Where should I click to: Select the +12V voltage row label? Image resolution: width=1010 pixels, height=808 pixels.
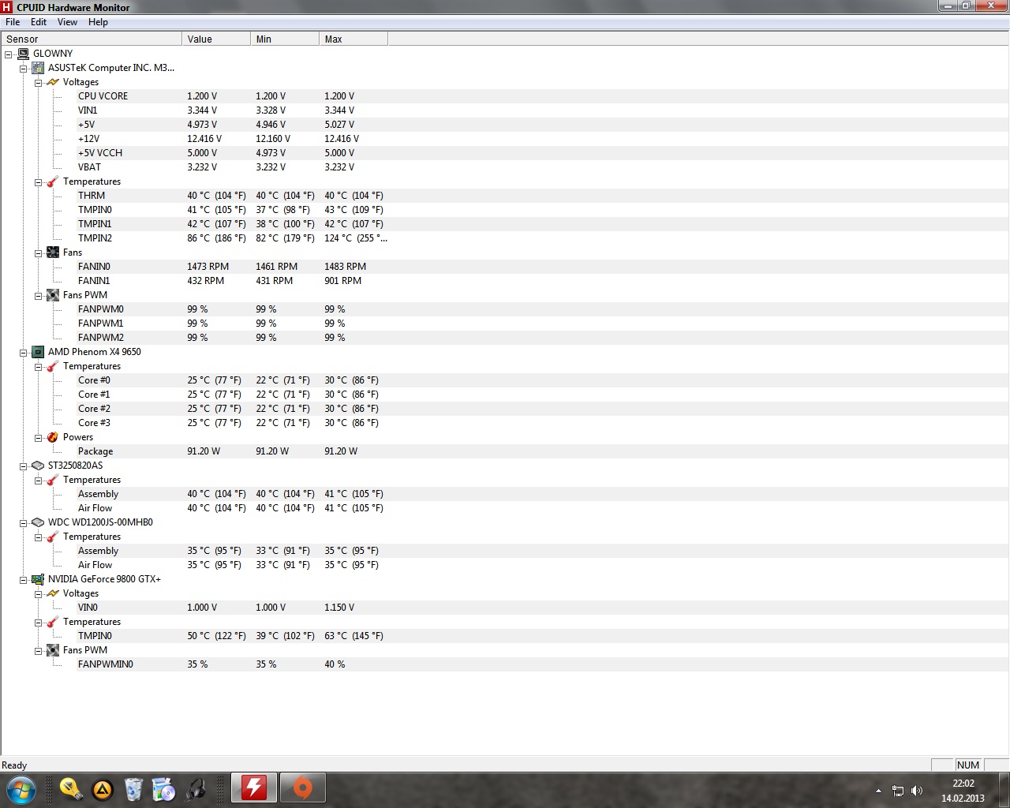[x=88, y=139]
